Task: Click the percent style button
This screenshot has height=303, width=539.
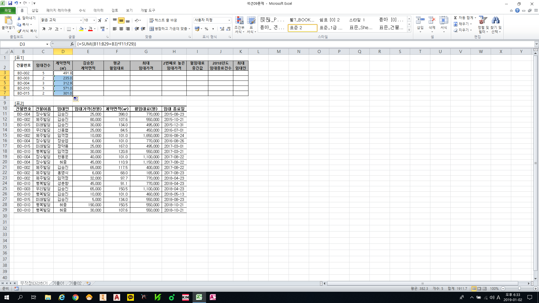Action: tap(206, 29)
